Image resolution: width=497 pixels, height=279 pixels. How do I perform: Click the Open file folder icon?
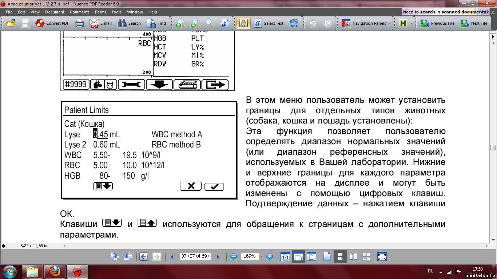tap(11, 23)
